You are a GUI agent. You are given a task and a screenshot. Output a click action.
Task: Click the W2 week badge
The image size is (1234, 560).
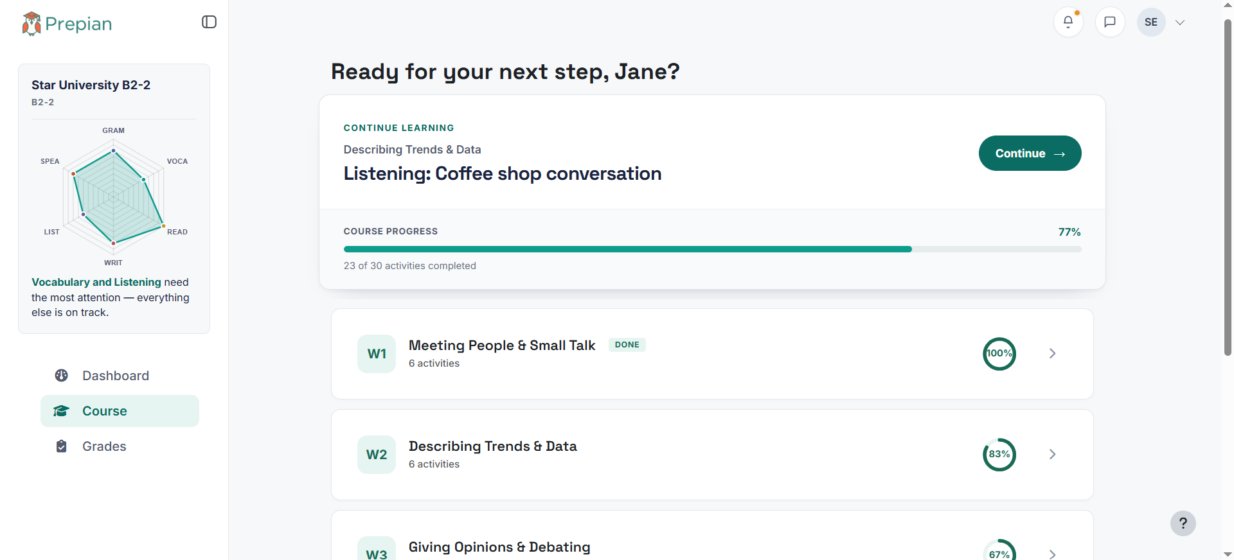tap(377, 455)
